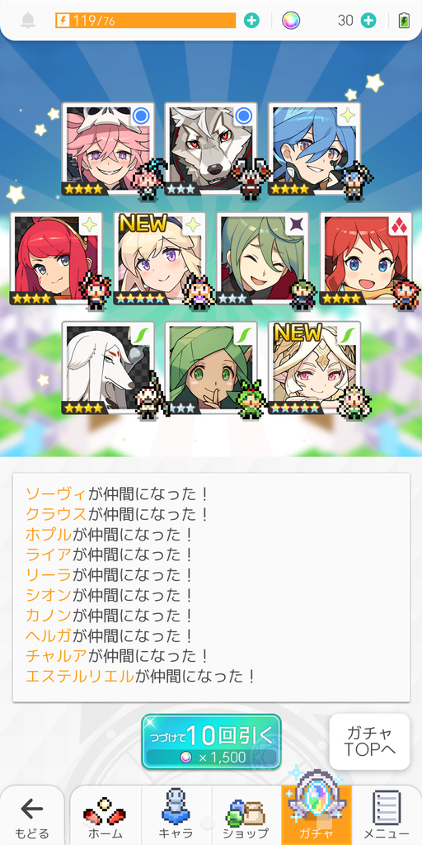422x845 pixels.
Task: Open the ショップ tab
Action: (246, 817)
